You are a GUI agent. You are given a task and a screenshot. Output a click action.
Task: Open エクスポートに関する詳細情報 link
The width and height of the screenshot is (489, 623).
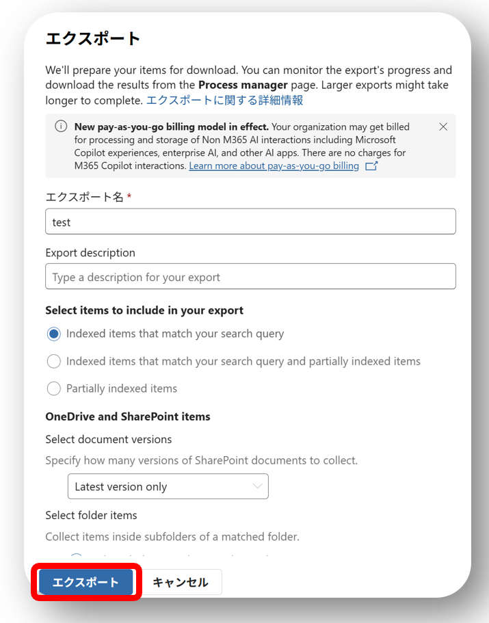[x=224, y=101]
